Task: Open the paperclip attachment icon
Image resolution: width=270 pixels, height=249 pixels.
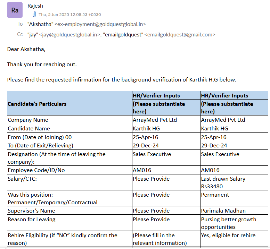Action: pos(34,15)
